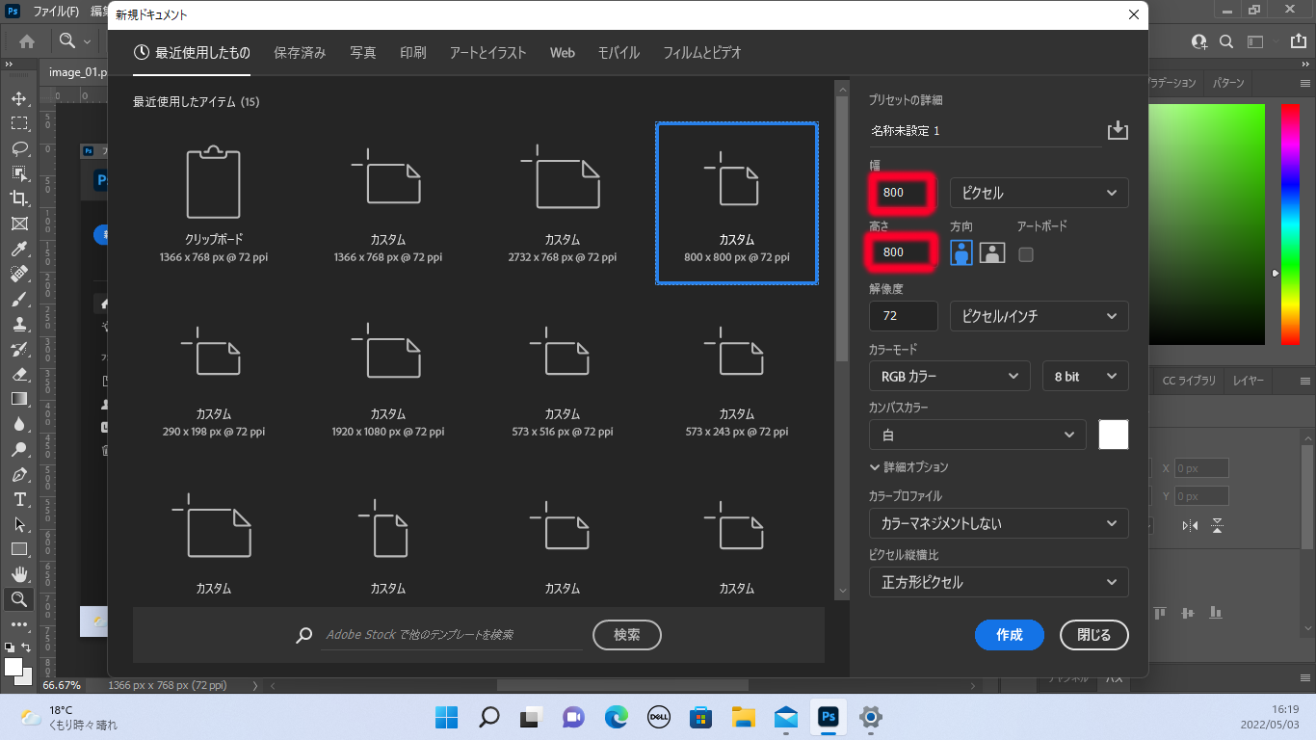Select the Brush tool

pyautogui.click(x=19, y=300)
